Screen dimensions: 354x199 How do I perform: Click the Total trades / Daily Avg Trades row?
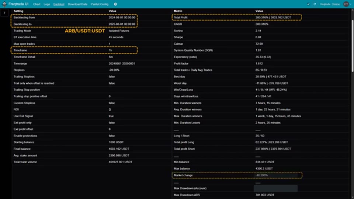point(260,70)
